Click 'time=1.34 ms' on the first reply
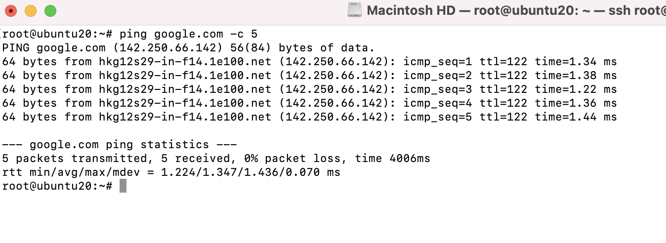 click(x=576, y=62)
